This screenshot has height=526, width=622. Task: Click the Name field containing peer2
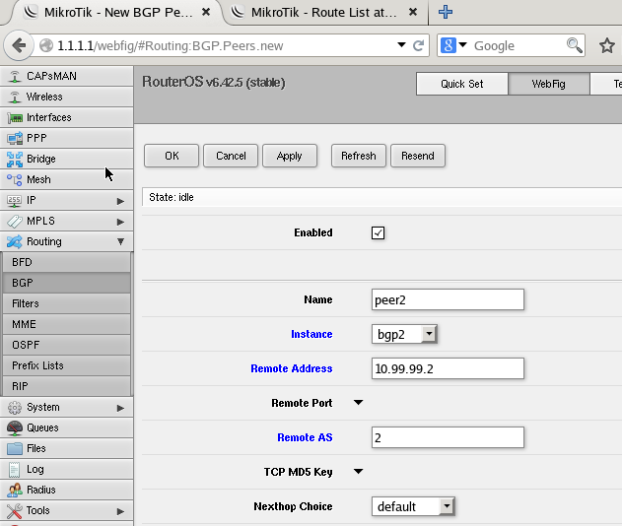[448, 299]
